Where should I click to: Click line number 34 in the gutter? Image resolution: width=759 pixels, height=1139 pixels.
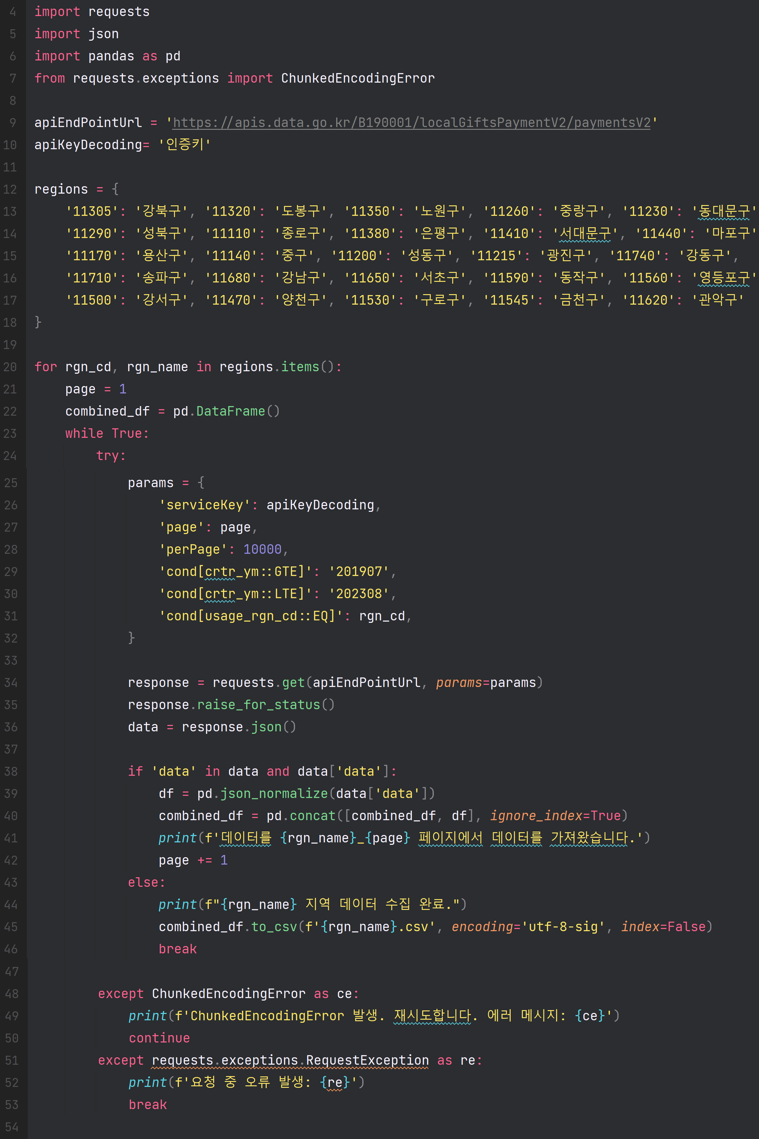click(x=11, y=683)
